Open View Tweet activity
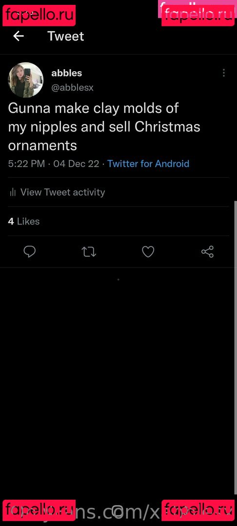 62,192
